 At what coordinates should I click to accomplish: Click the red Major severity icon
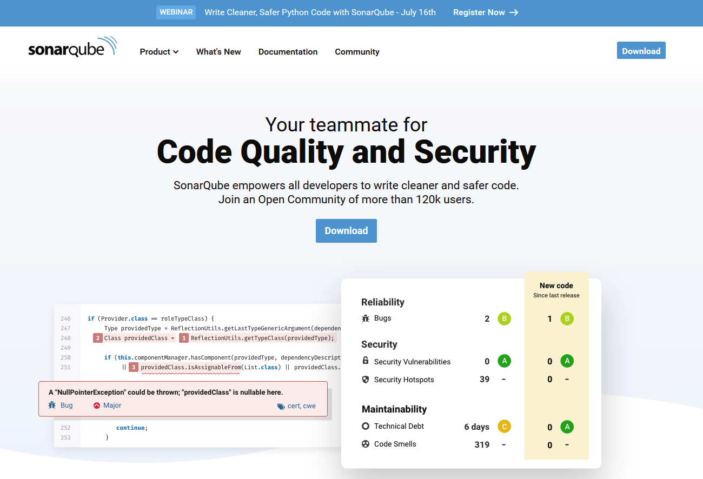[x=97, y=405]
